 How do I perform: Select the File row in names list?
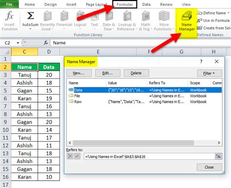click(145, 96)
